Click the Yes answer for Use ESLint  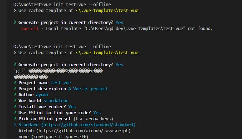(x=97, y=112)
